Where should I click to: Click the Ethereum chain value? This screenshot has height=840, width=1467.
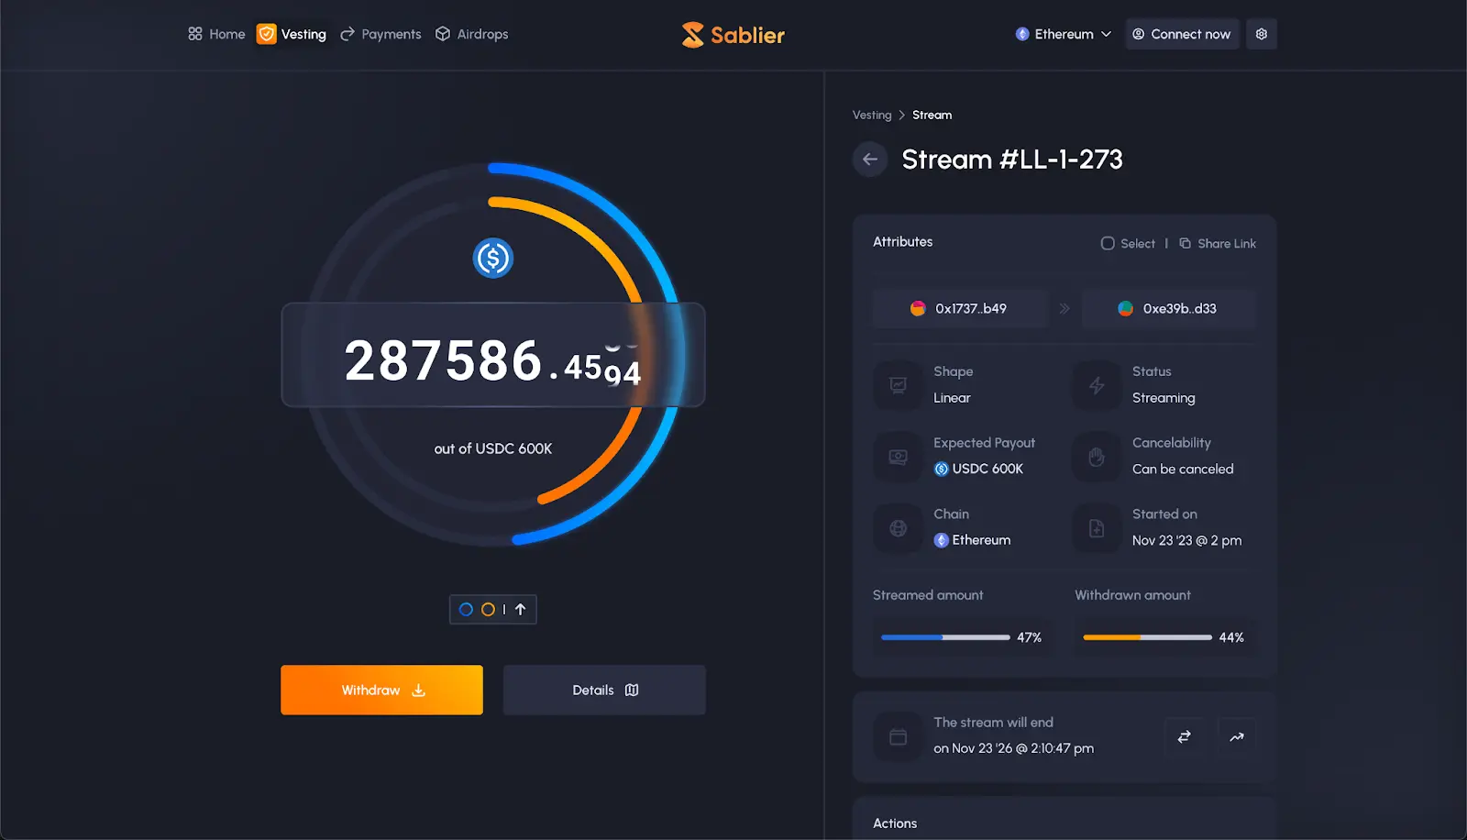point(972,540)
